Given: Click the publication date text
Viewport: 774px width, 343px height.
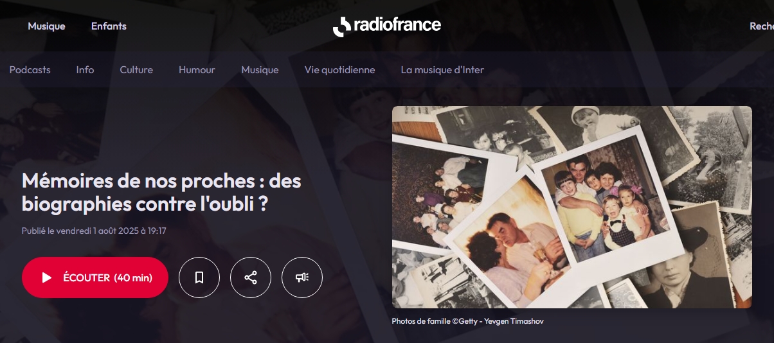Looking at the screenshot, I should coord(94,231).
